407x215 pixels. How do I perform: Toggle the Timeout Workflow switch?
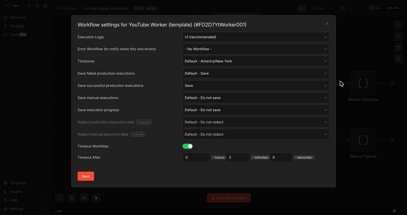[188, 146]
